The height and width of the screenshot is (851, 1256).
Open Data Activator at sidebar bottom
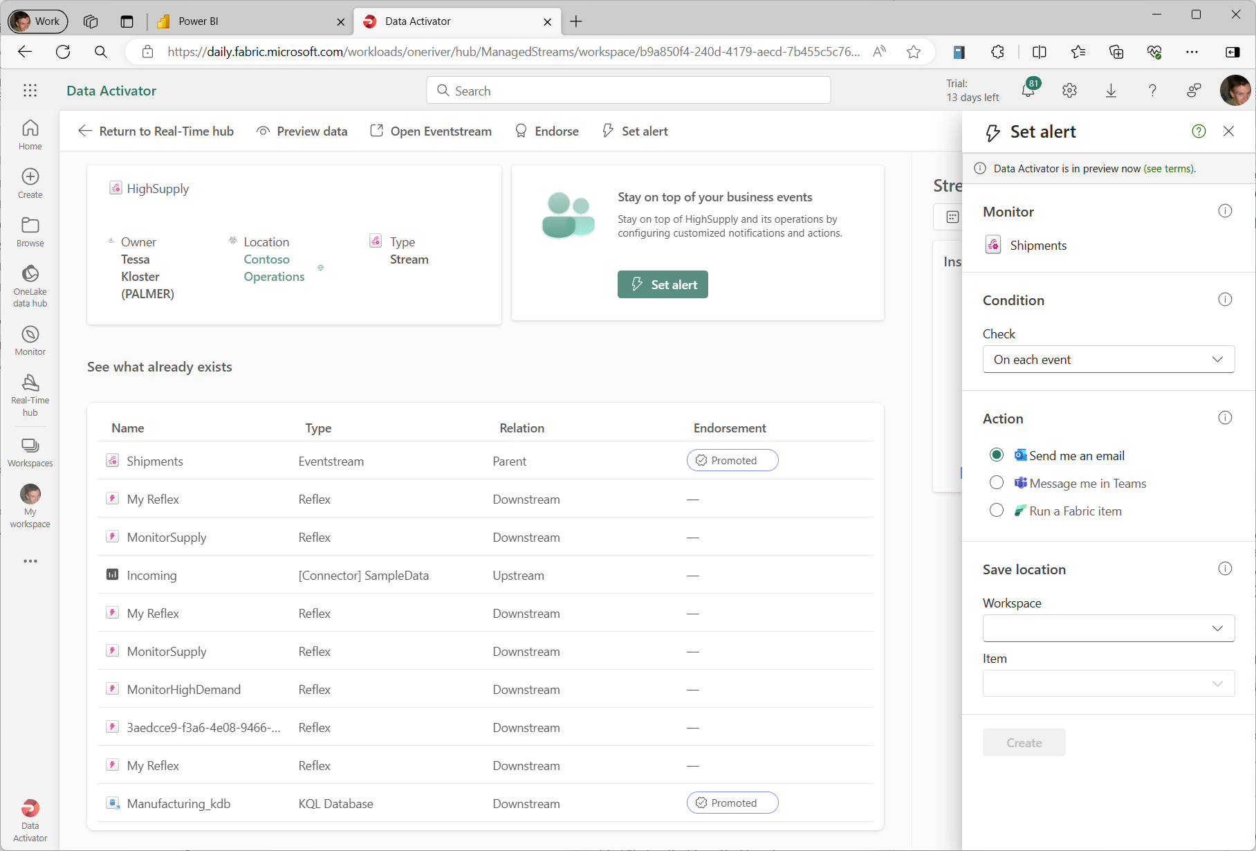point(30,821)
